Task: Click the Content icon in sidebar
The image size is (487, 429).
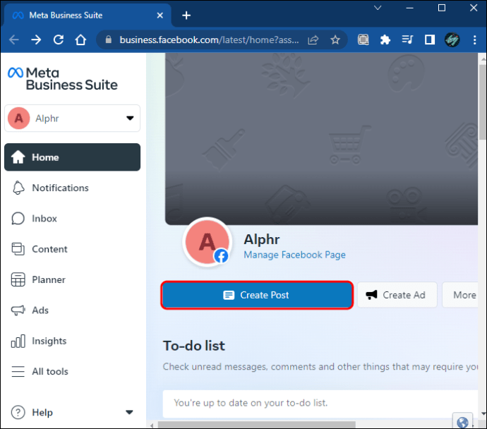Action: [x=18, y=249]
